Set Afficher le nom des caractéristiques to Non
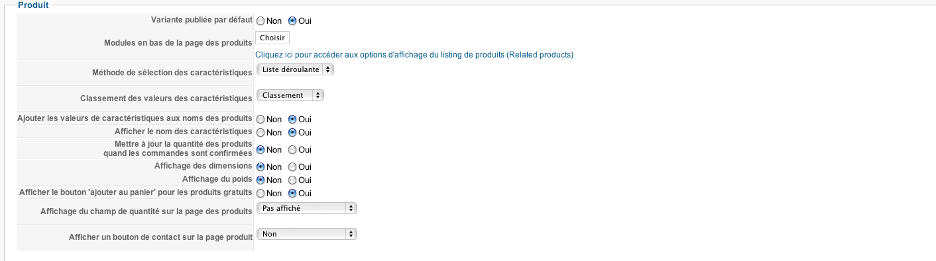 261,132
